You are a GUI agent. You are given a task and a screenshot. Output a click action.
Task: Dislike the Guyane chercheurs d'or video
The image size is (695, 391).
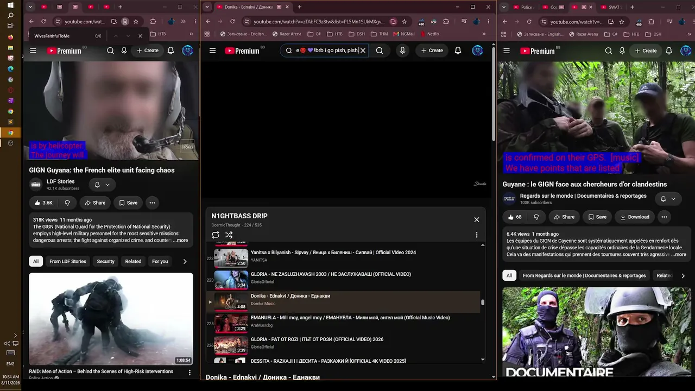coord(536,217)
